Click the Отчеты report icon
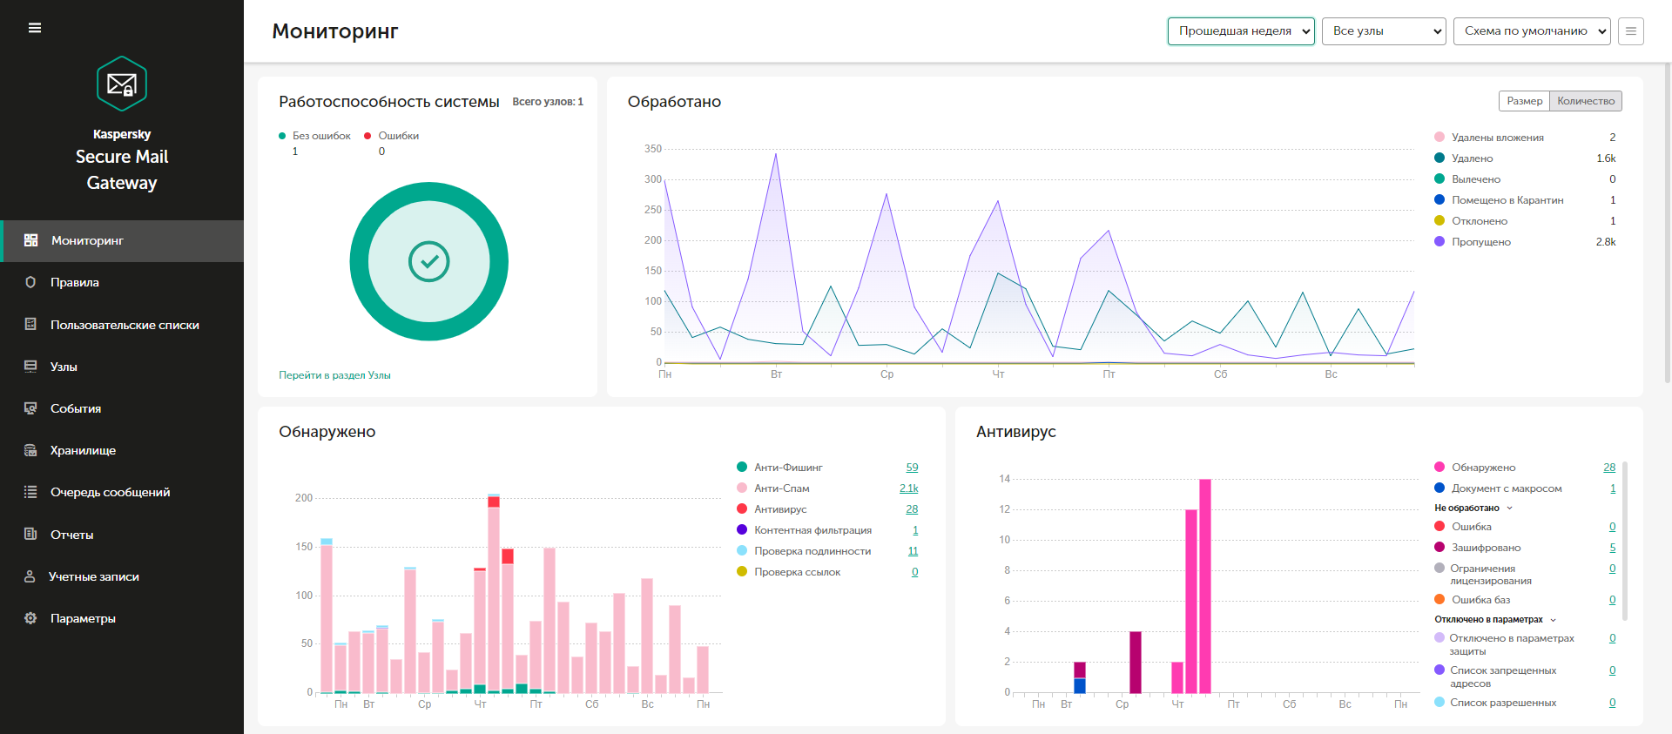This screenshot has height=734, width=1672. pyautogui.click(x=30, y=534)
